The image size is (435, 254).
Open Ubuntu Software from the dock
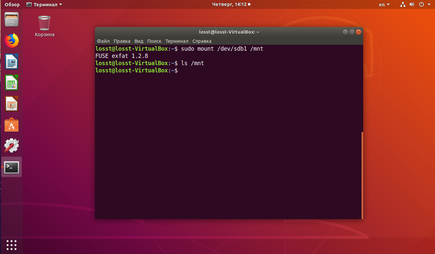coord(12,125)
